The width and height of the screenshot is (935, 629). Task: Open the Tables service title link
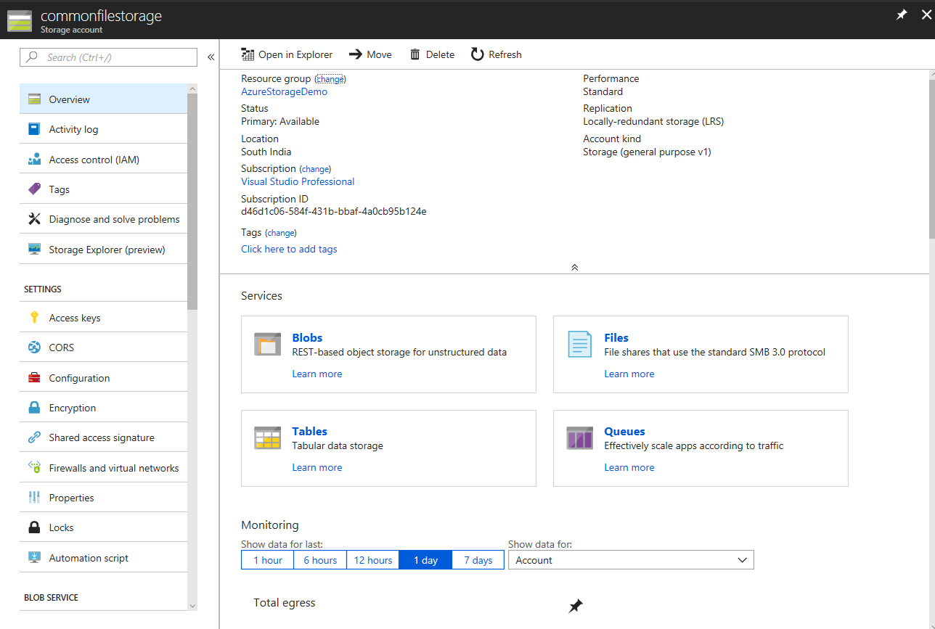tap(309, 431)
